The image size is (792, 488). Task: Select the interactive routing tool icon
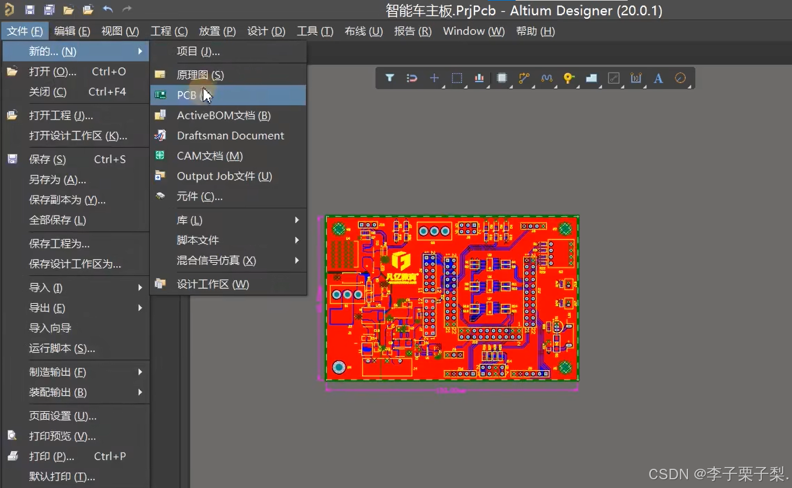[x=524, y=78]
